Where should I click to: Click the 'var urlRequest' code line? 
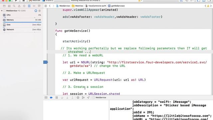pyautogui.click(x=104, y=80)
